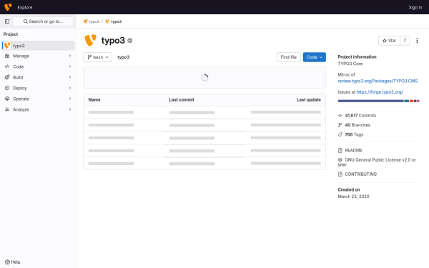
Task: Expand the Operate submenu chevron
Action: coord(70,99)
